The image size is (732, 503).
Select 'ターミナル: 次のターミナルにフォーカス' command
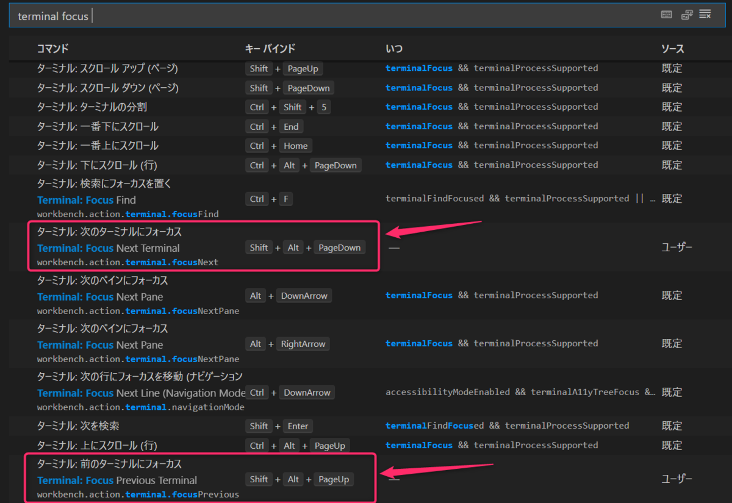click(109, 232)
